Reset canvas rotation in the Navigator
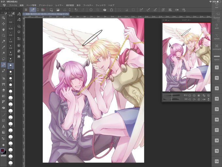The height and width of the screenshot is (167, 222). tap(198, 99)
